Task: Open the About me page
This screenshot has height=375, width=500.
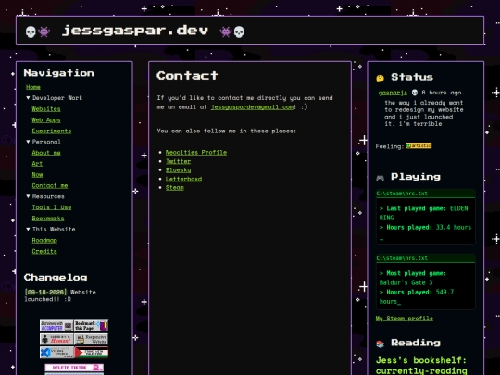Action: click(46, 153)
